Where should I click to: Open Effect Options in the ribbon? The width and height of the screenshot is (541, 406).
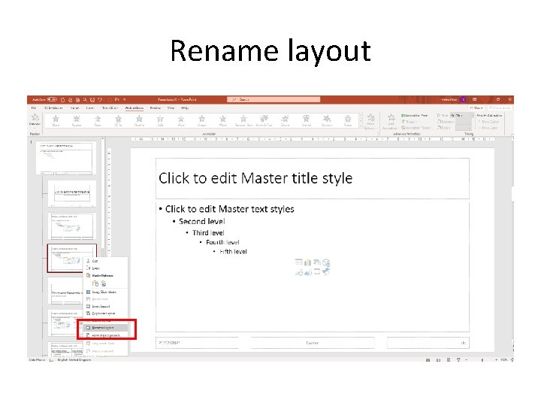point(371,122)
